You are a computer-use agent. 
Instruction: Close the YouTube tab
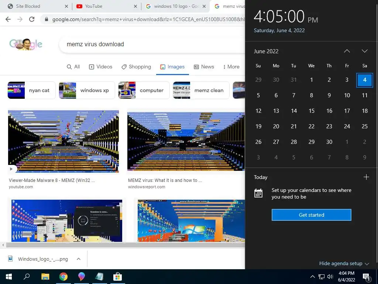[x=135, y=7]
